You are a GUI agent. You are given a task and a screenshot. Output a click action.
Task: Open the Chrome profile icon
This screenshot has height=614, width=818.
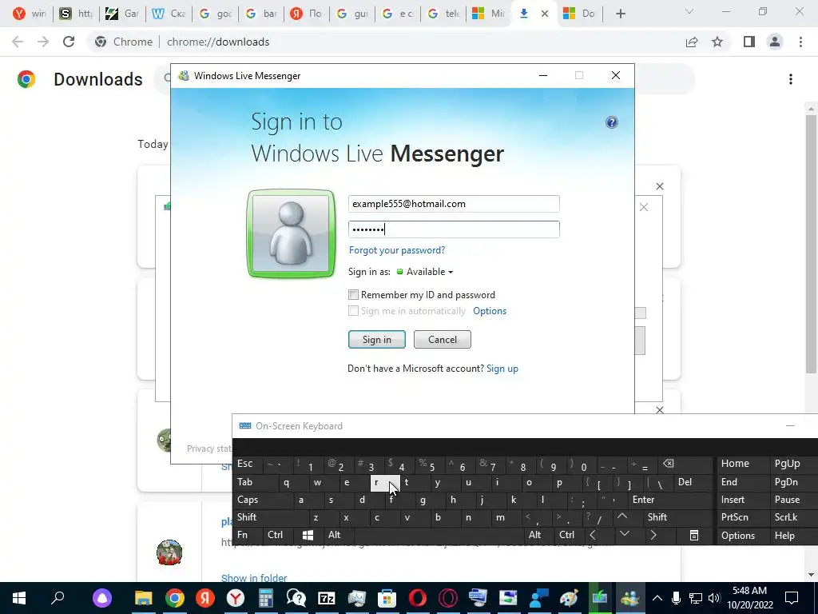775,42
